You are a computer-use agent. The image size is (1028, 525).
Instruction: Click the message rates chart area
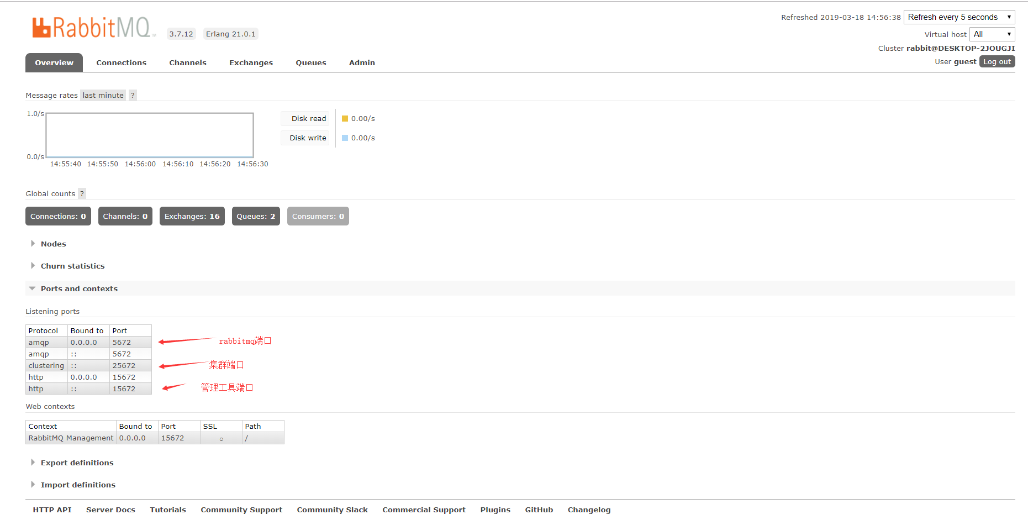pyautogui.click(x=150, y=135)
